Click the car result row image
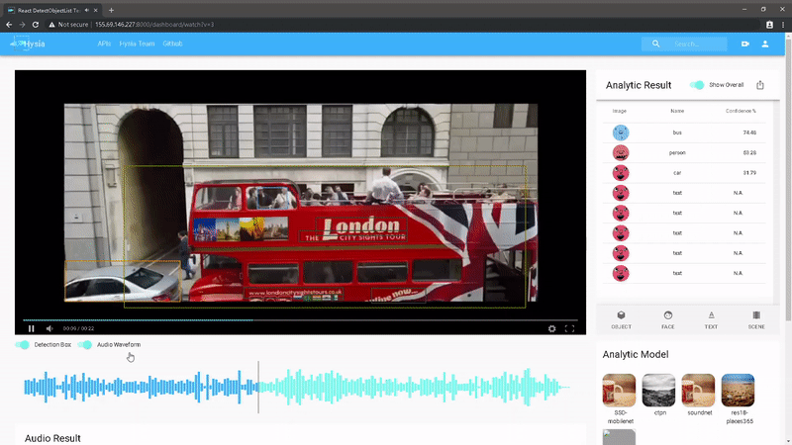 tap(621, 173)
